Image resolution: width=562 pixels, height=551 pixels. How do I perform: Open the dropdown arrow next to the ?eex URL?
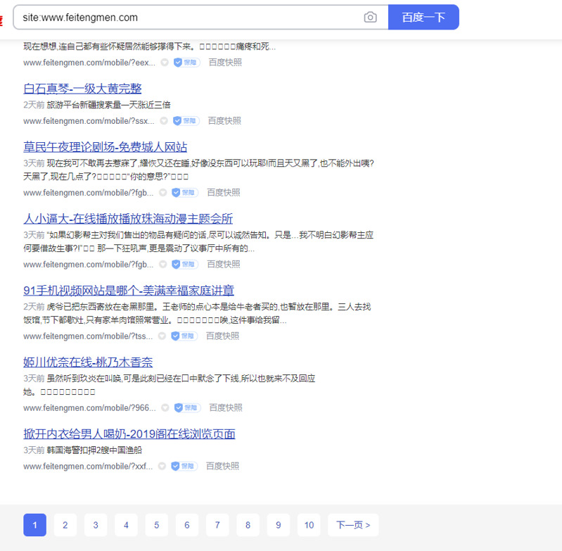pyautogui.click(x=165, y=63)
